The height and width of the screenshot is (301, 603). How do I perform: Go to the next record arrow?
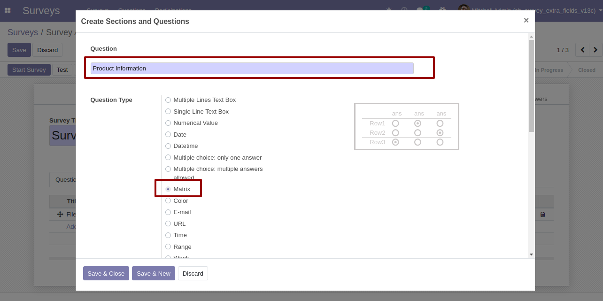click(595, 50)
